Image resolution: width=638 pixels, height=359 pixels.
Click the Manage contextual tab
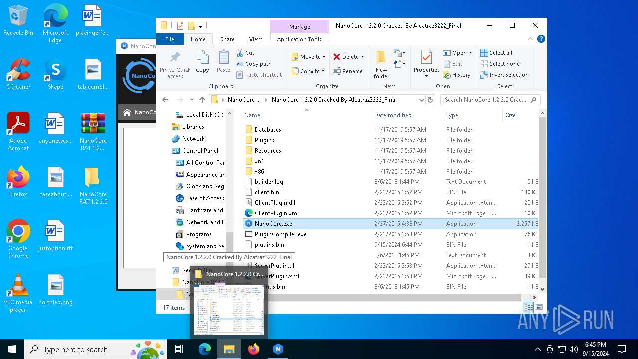tap(300, 27)
